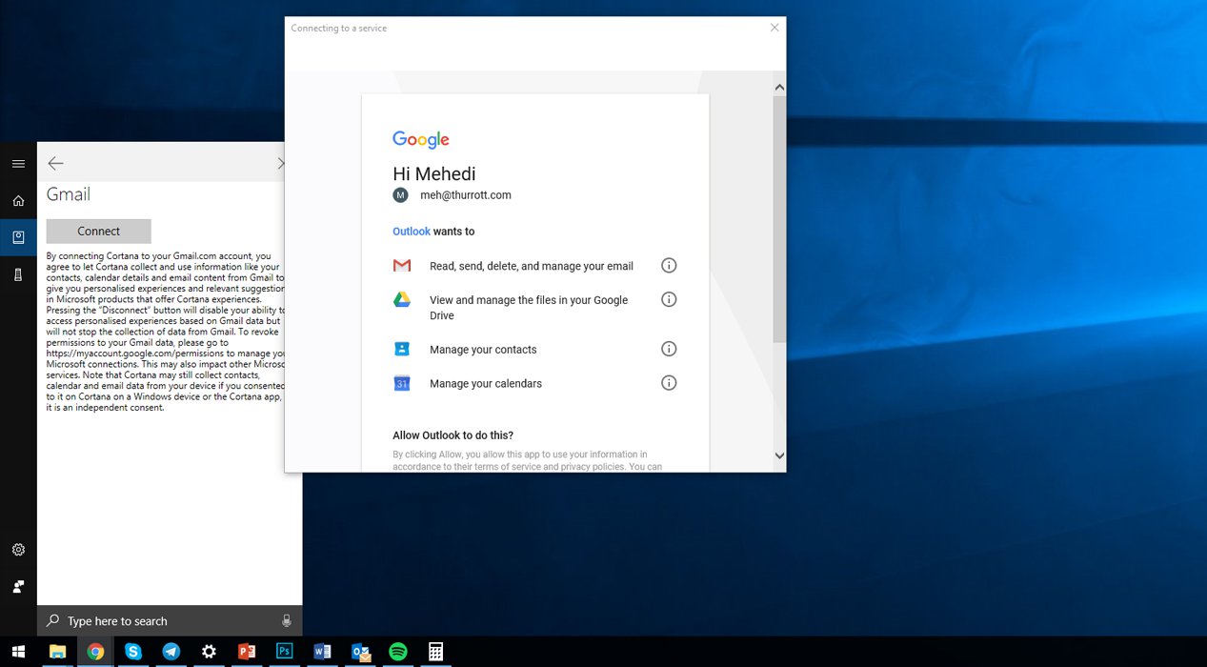This screenshot has height=667, width=1207.
Task: Launch Photoshop from the taskbar
Action: (284, 652)
